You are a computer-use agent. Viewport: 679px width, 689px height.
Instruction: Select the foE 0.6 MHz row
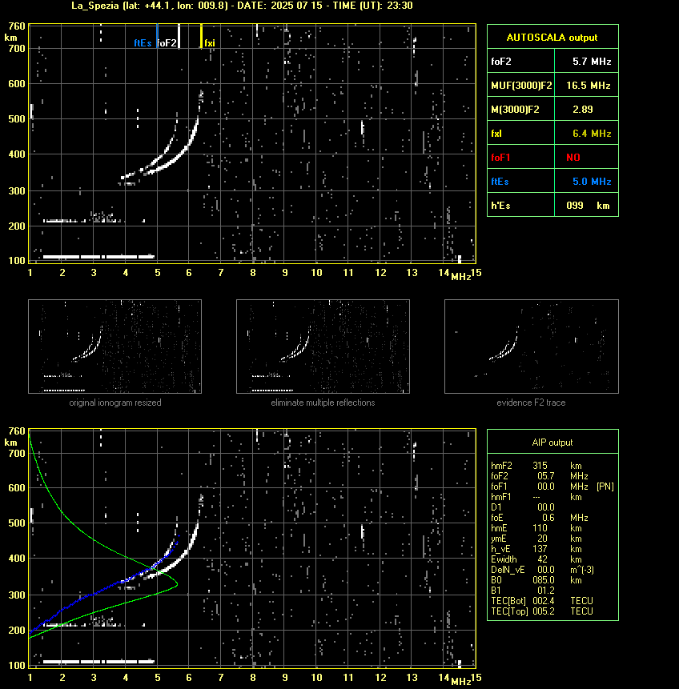pyautogui.click(x=539, y=518)
